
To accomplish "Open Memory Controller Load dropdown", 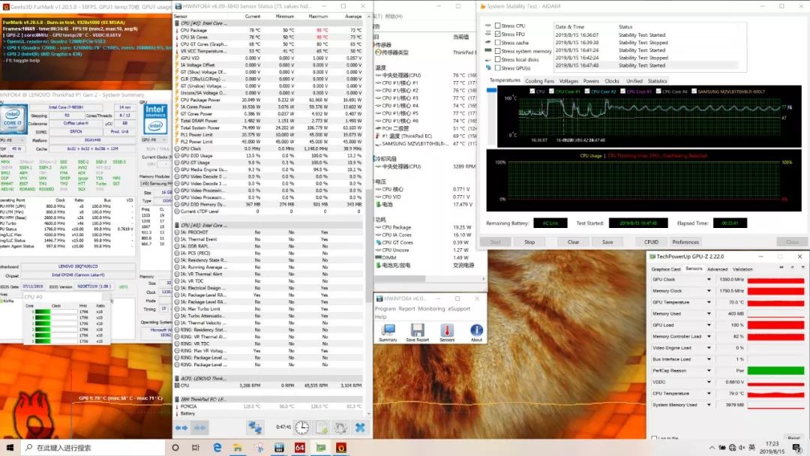I will pos(709,336).
